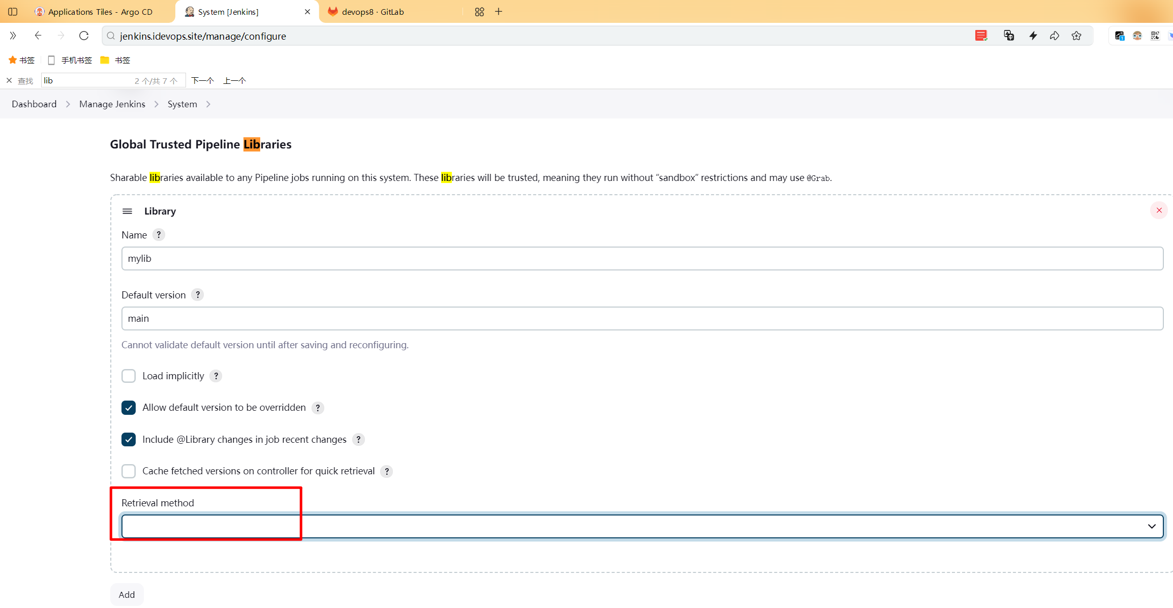
Task: Click the red reader mode icon
Action: (x=981, y=36)
